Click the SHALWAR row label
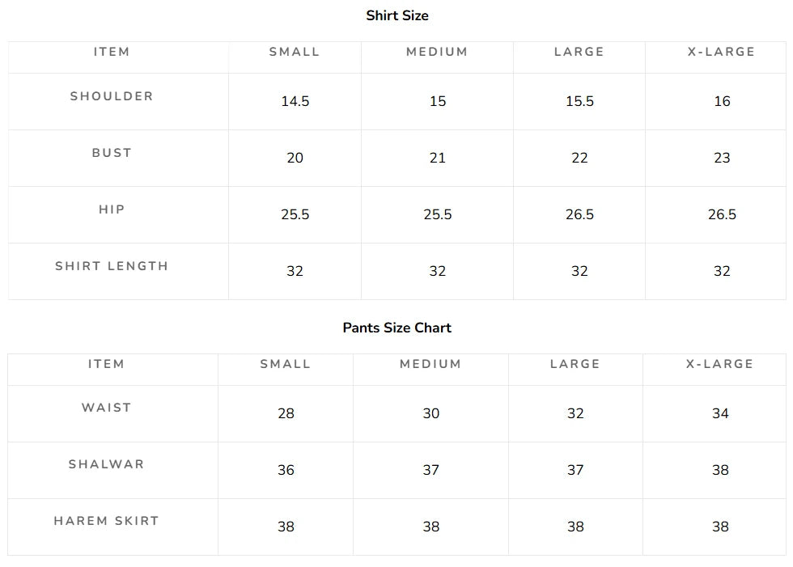Screen dimensions: 793x567 106,464
